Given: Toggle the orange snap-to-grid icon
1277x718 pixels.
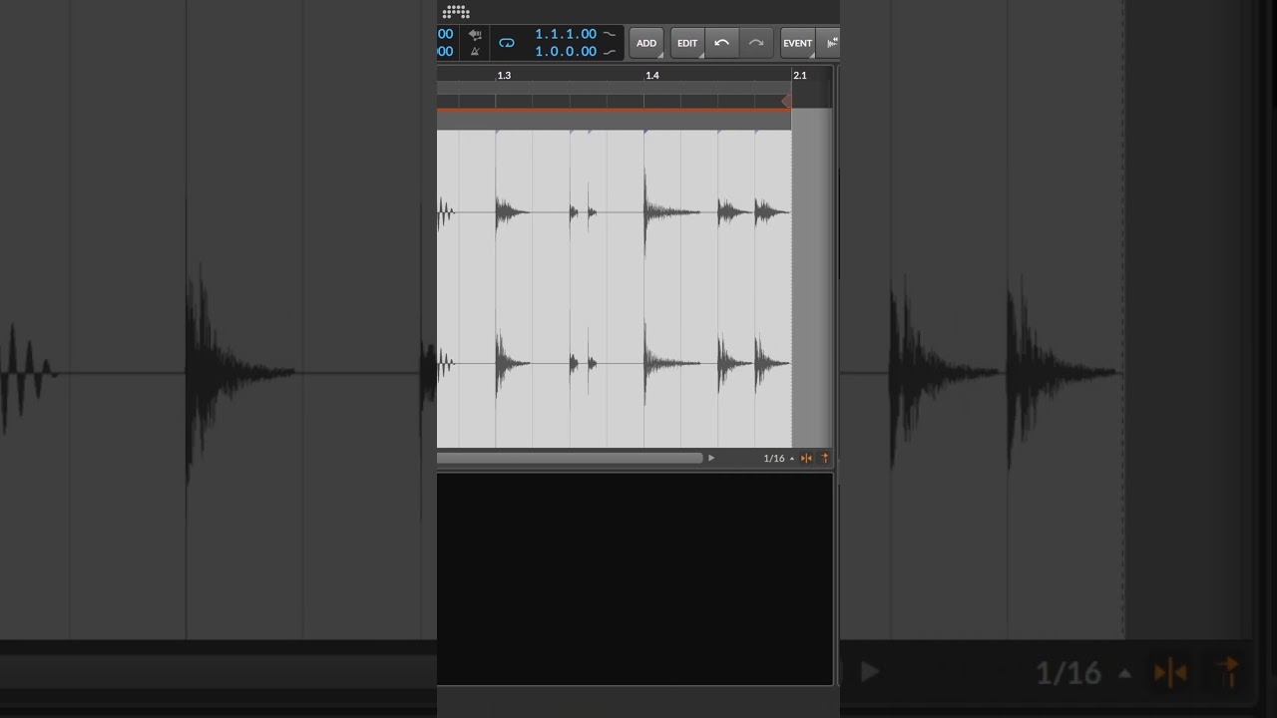Looking at the screenshot, I should tap(806, 459).
